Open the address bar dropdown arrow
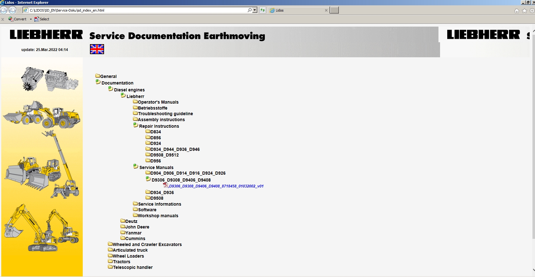The image size is (535, 277). pos(255,10)
